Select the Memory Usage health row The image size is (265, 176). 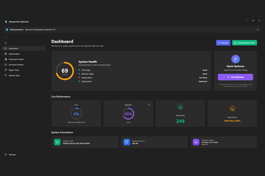coord(143,74)
